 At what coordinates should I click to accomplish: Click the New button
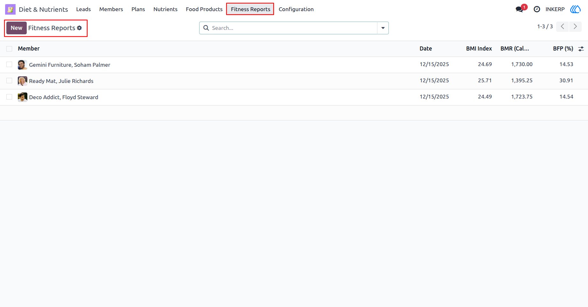click(17, 28)
